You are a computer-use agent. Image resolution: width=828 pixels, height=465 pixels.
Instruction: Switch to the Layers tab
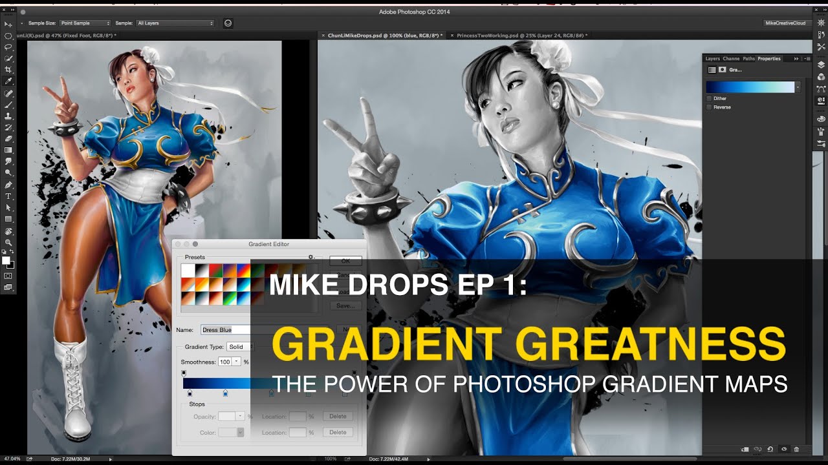[x=712, y=59]
